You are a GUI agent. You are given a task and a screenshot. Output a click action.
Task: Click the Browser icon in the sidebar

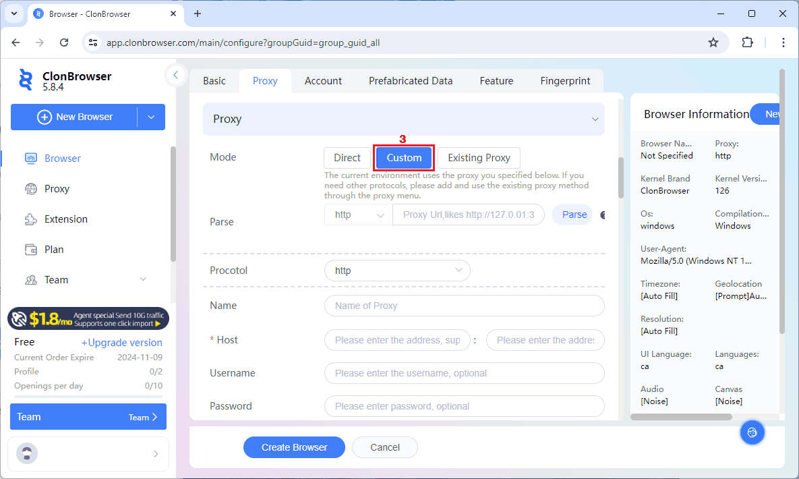click(31, 159)
